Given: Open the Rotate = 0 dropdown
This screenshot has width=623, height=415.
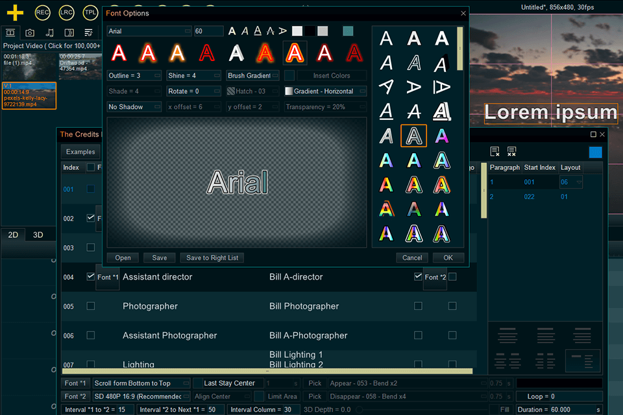Looking at the screenshot, I should [x=193, y=91].
